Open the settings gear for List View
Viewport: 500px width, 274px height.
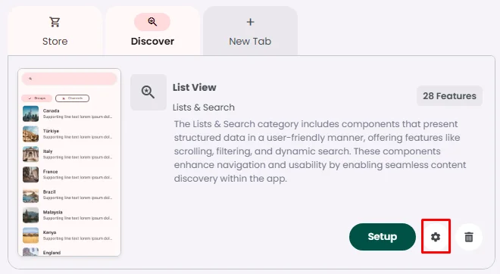(436, 237)
